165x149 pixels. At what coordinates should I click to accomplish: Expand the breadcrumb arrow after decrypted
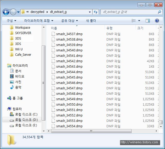(x=47, y=12)
